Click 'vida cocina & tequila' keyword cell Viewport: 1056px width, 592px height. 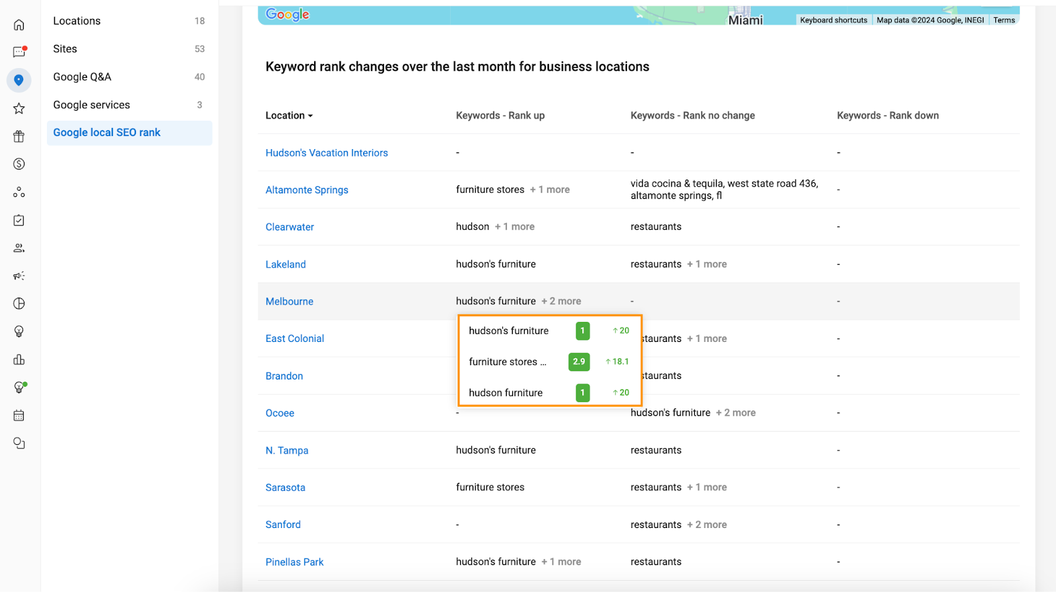(x=724, y=189)
